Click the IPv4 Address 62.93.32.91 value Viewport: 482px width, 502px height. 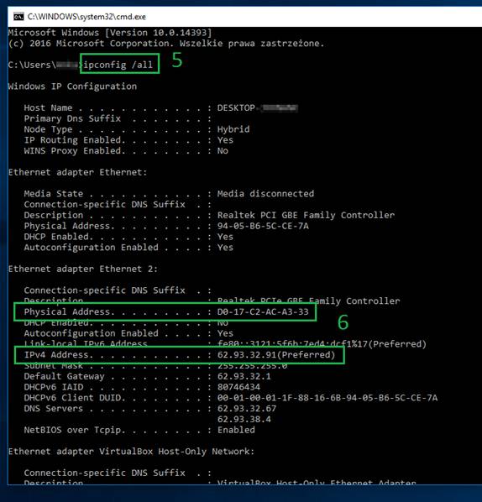click(x=276, y=355)
